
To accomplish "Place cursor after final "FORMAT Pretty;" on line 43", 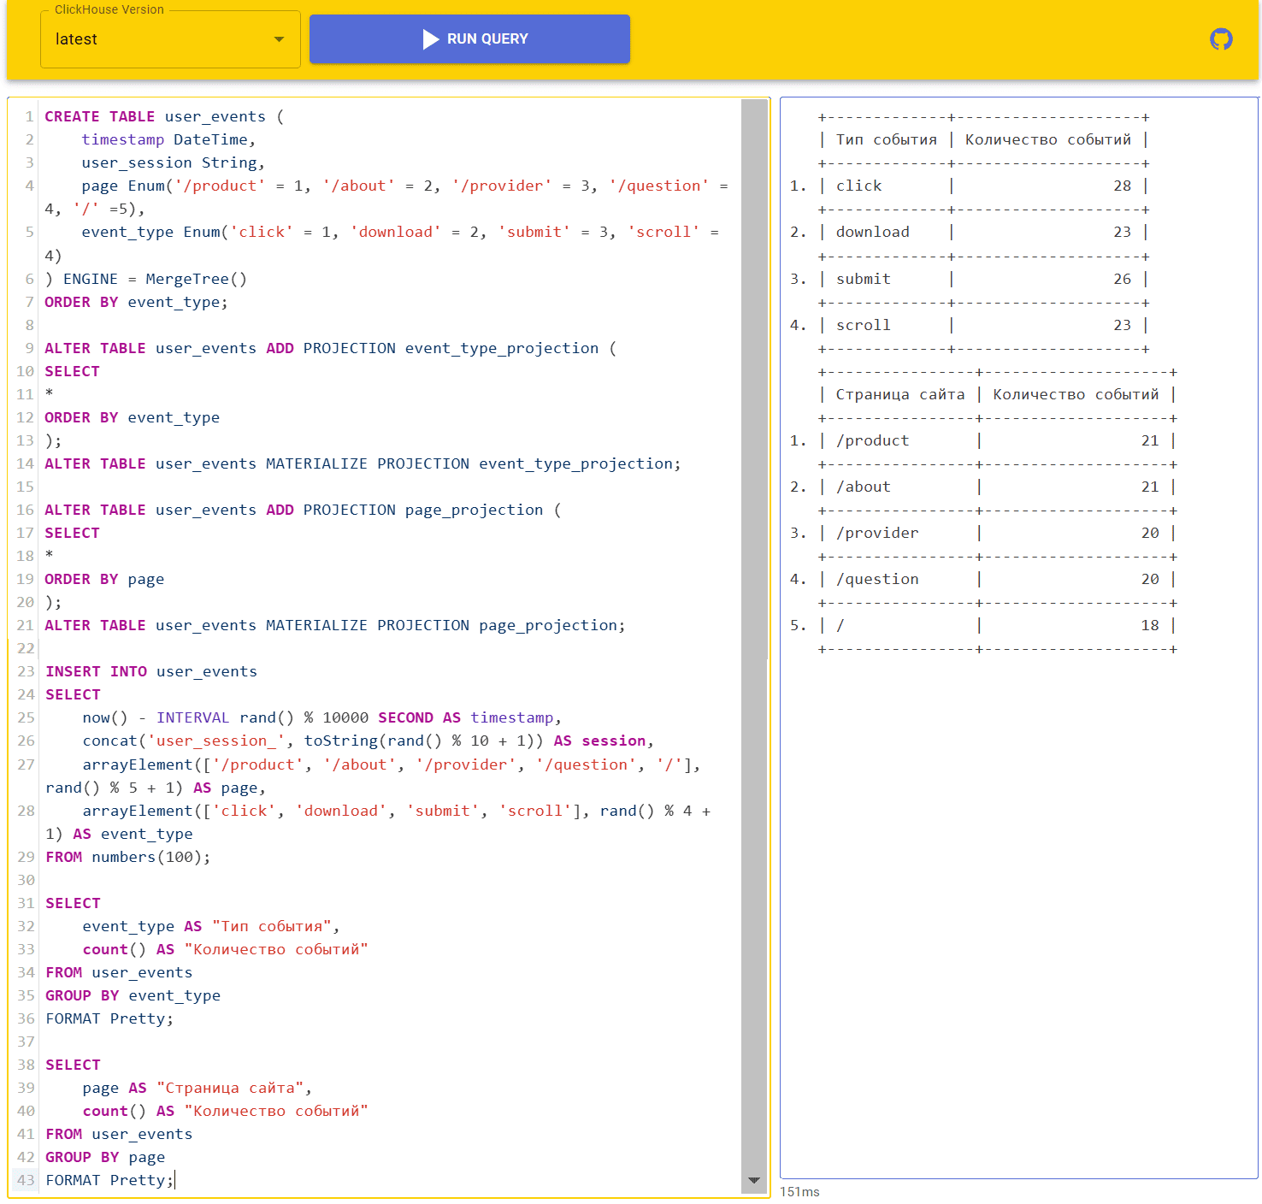I will (174, 1180).
